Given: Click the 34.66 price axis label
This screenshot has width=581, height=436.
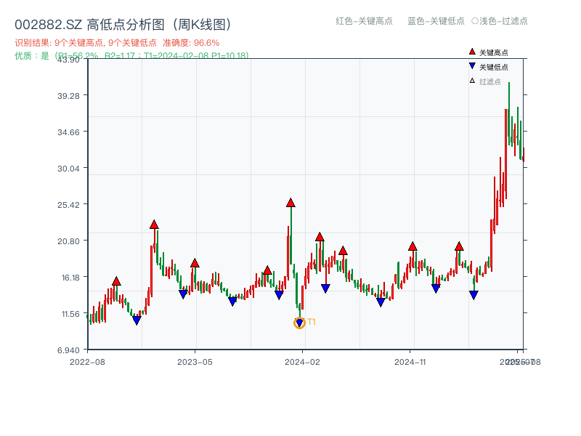Looking at the screenshot, I should point(68,132).
